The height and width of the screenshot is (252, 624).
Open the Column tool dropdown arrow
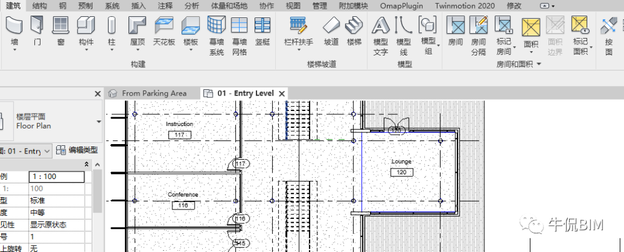click(112, 50)
